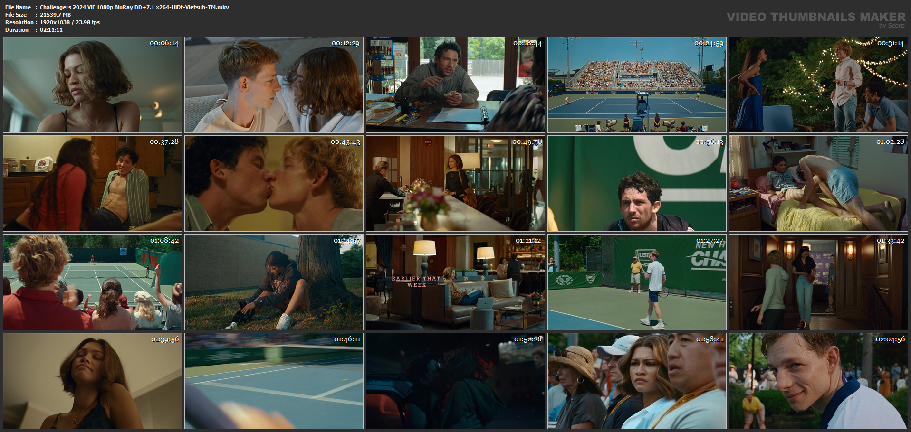Click the 'Duration' label
The width and height of the screenshot is (911, 432).
click(17, 30)
